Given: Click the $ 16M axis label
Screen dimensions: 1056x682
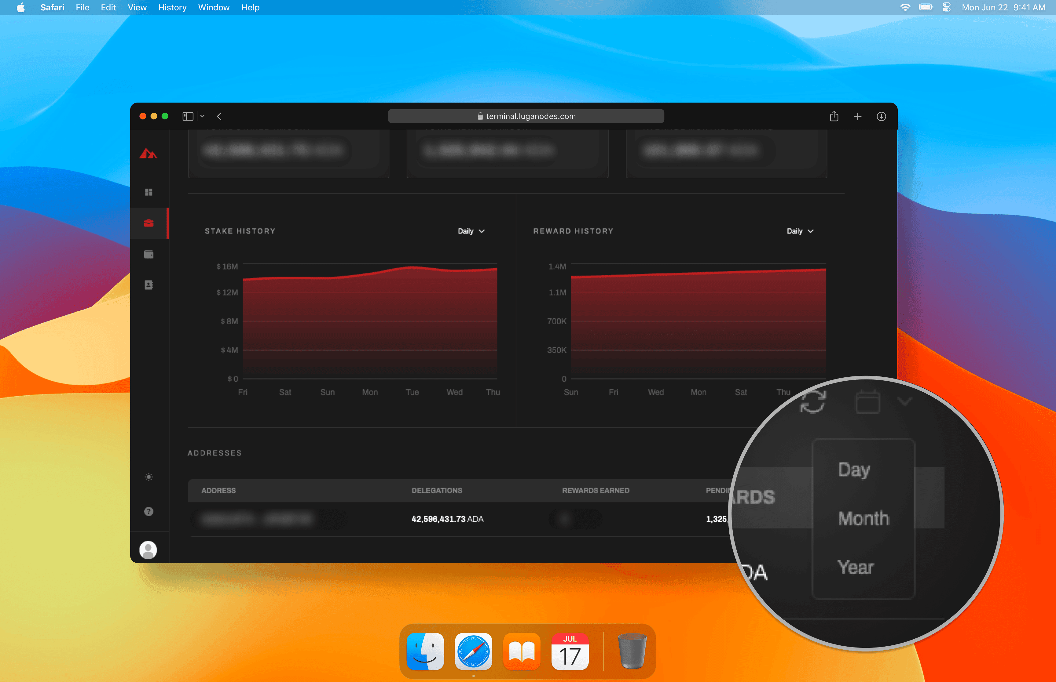Looking at the screenshot, I should tap(227, 267).
